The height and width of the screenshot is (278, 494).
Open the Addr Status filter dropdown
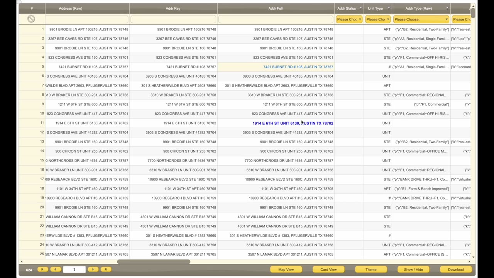pyautogui.click(x=349, y=19)
